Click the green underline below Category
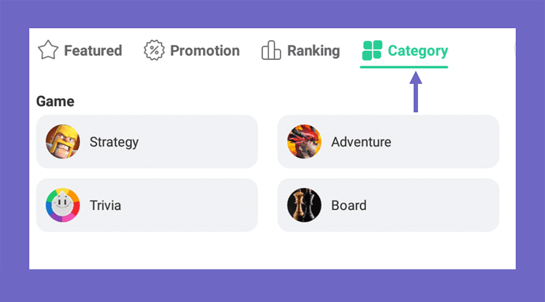Image resolution: width=545 pixels, height=302 pixels. pyautogui.click(x=404, y=67)
